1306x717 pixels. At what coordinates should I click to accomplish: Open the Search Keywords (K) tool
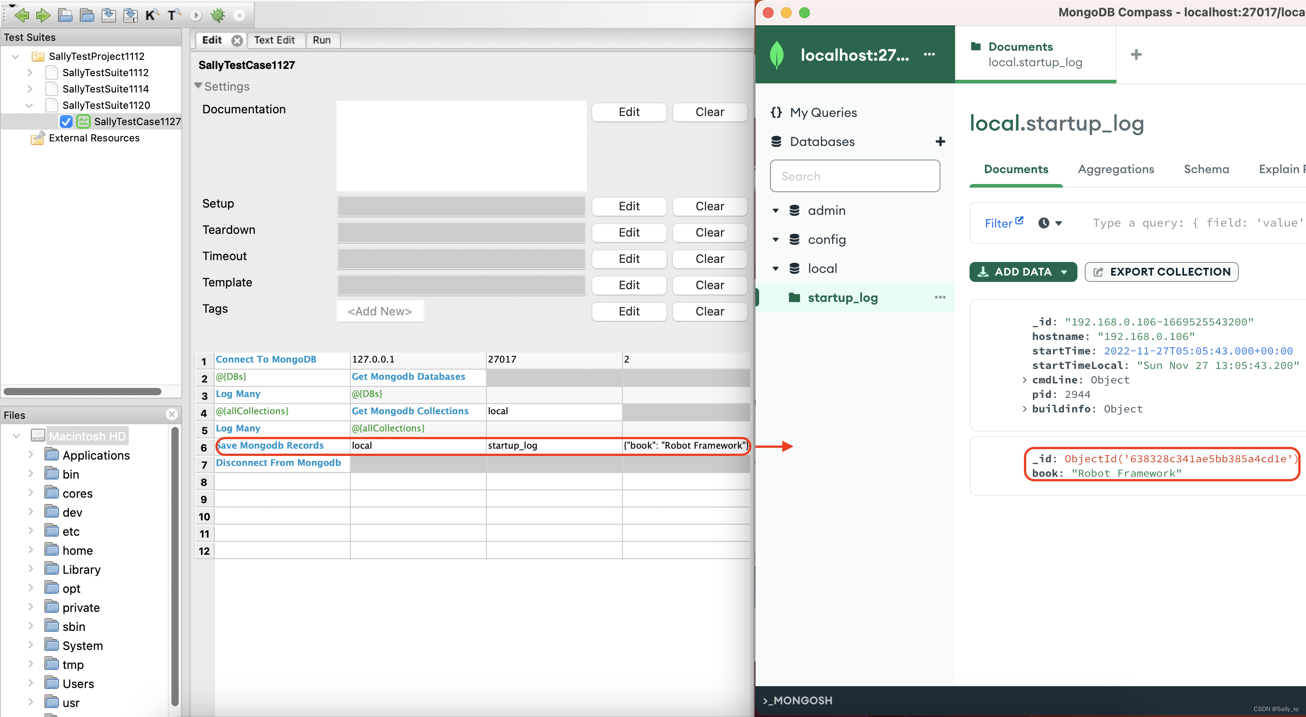[151, 15]
